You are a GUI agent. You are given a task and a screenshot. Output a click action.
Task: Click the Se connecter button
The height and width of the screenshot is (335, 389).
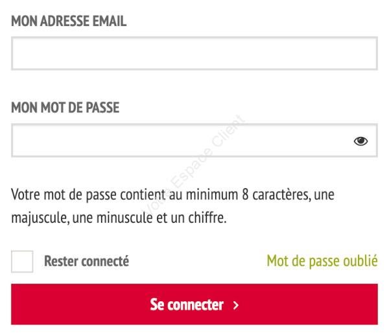pos(194,304)
